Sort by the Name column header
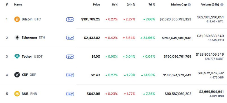Image resolution: width=227 pixels, height=103 pixels. [x=18, y=5]
